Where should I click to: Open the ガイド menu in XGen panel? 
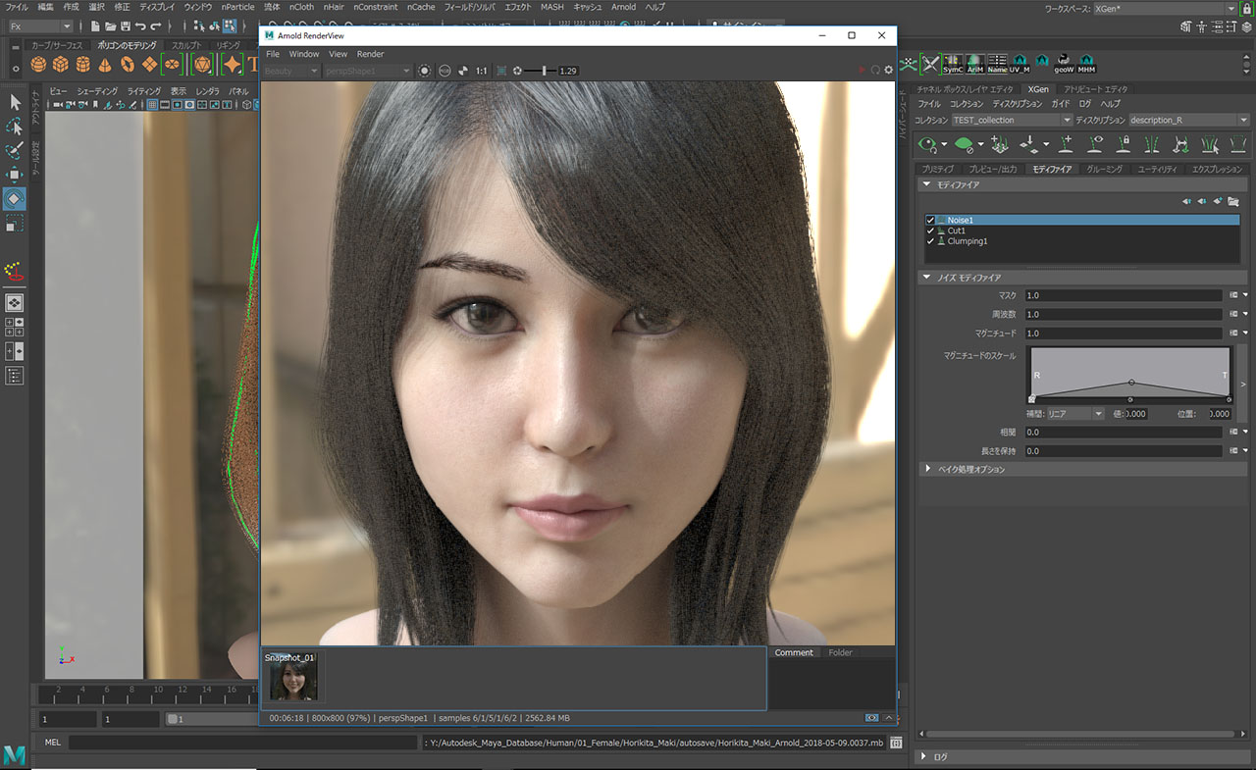click(1061, 103)
